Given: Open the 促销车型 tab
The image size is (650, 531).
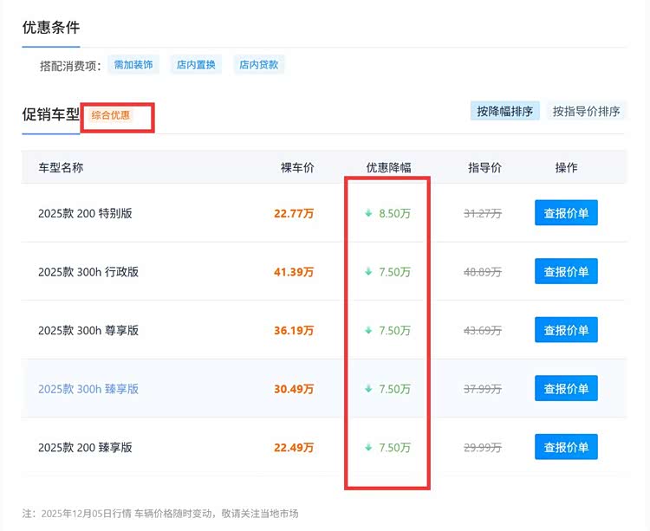Looking at the screenshot, I should [50, 114].
